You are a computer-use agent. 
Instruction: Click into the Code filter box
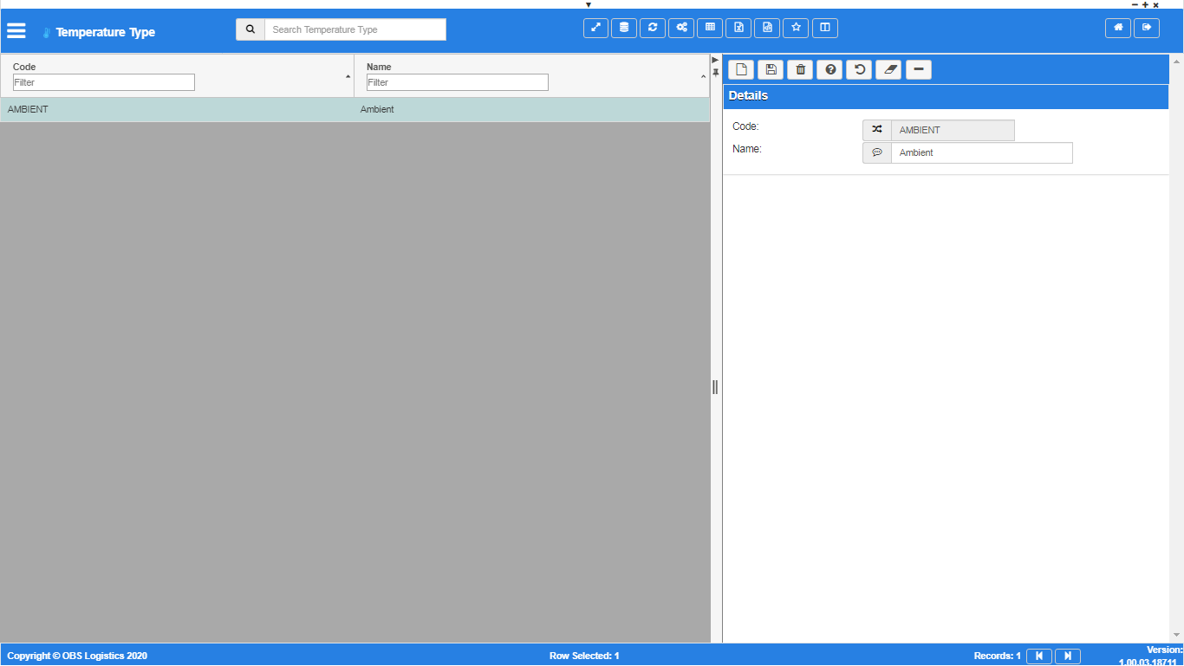click(104, 82)
